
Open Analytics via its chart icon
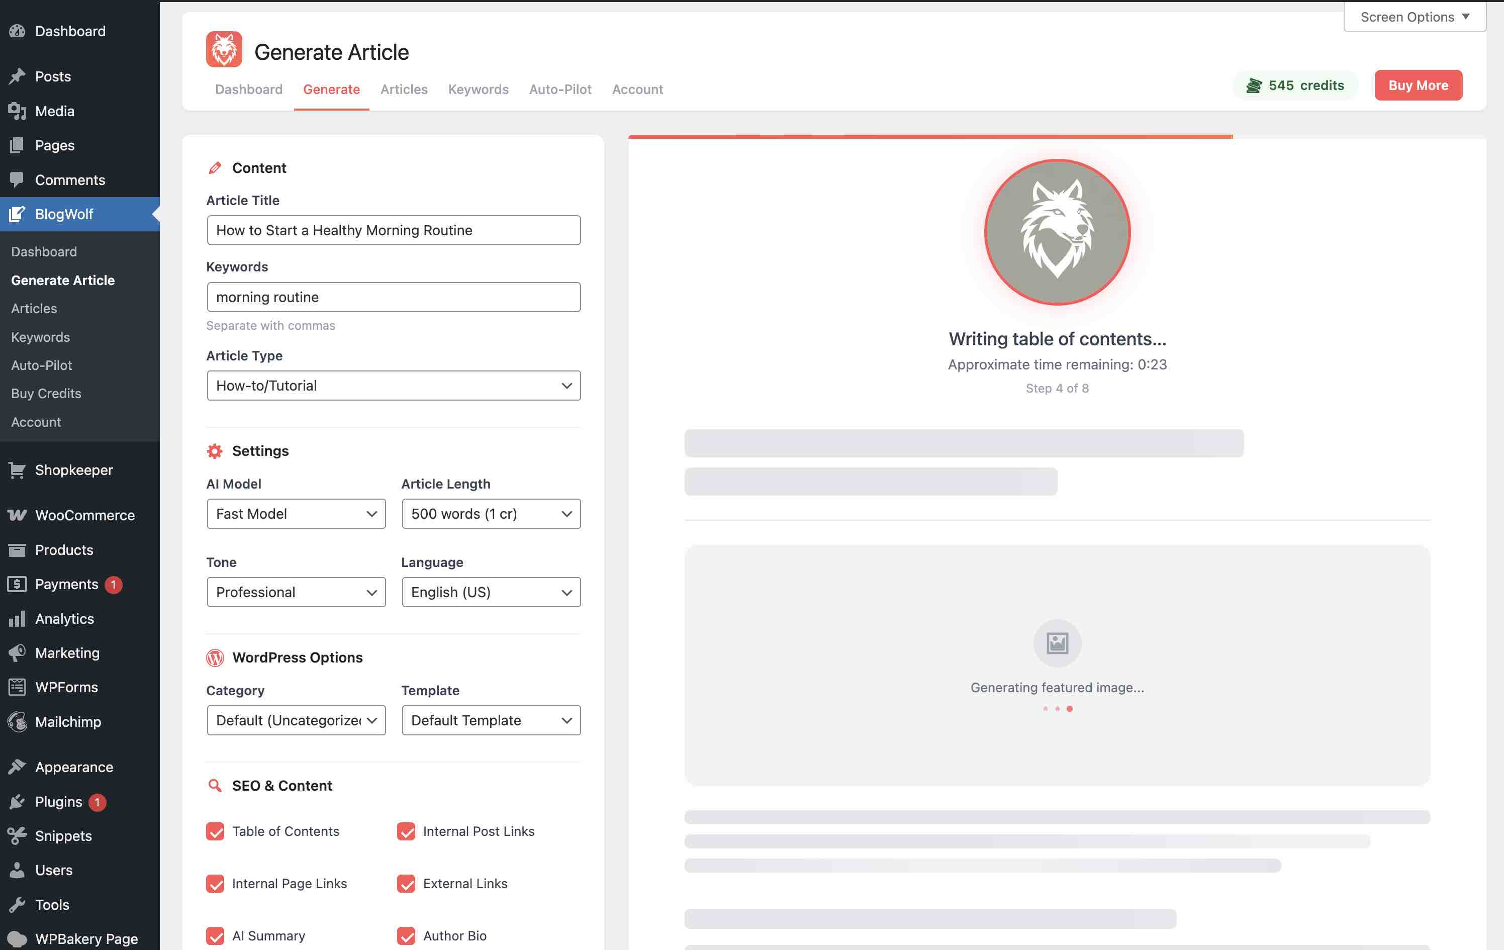[x=17, y=618]
